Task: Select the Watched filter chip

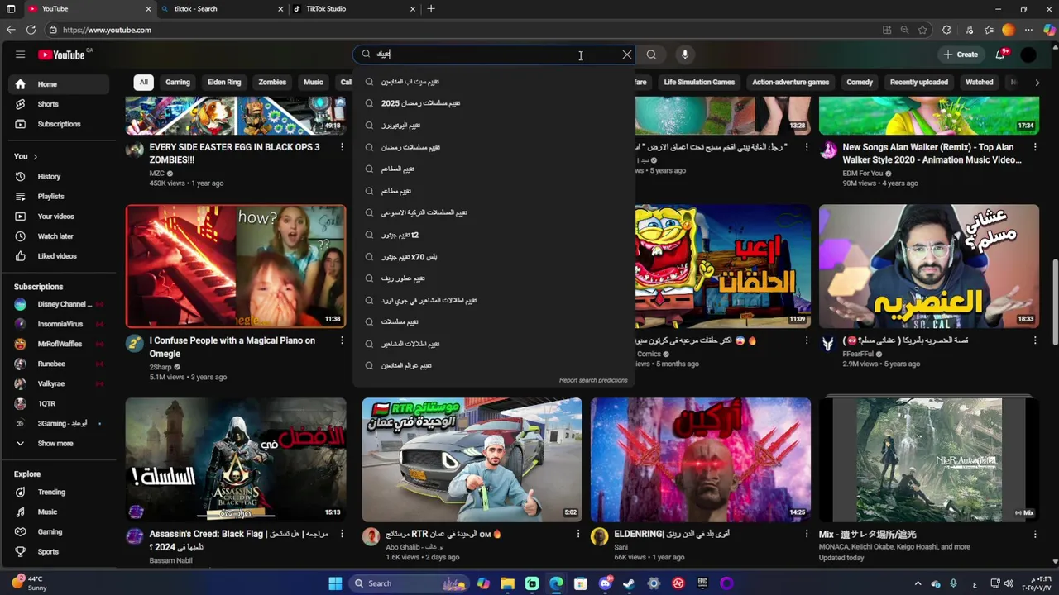Action: (x=980, y=82)
